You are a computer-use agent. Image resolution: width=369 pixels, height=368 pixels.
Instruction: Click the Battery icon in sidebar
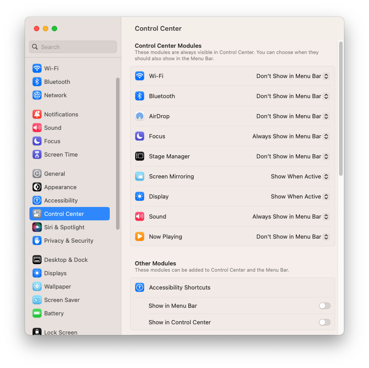(x=37, y=314)
